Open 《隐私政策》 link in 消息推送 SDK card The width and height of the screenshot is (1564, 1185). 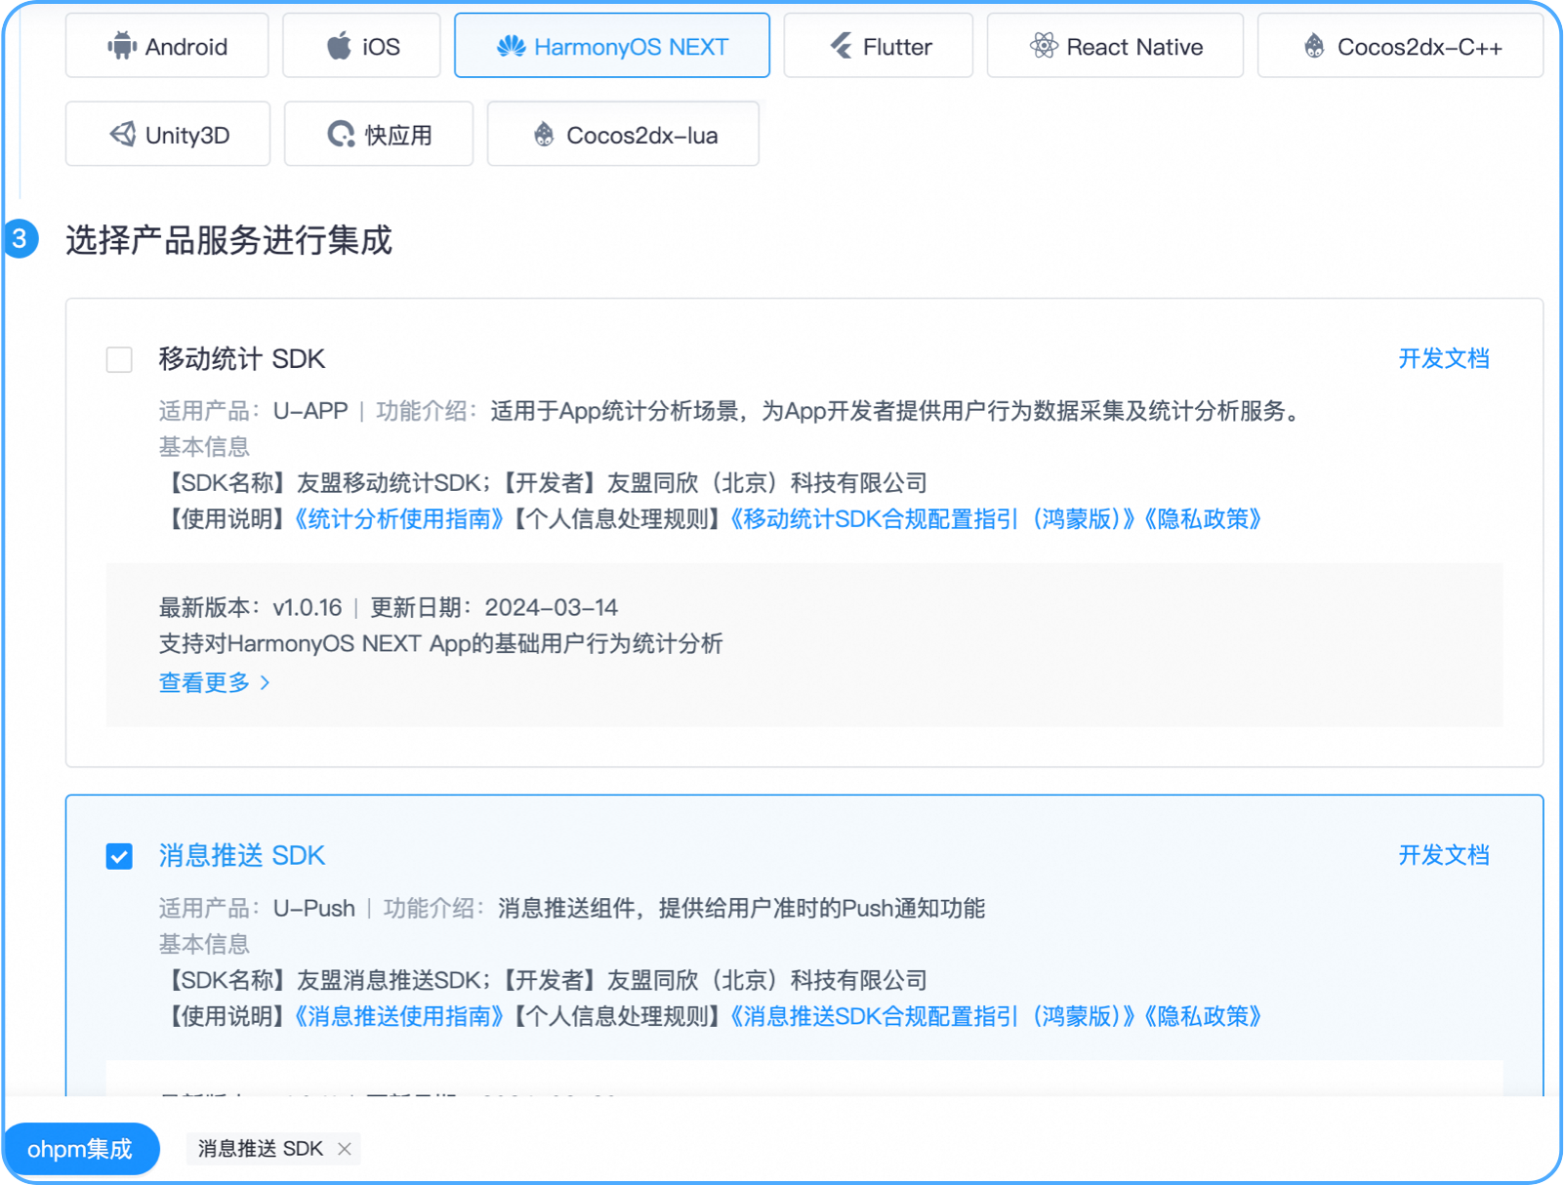[1203, 1017]
